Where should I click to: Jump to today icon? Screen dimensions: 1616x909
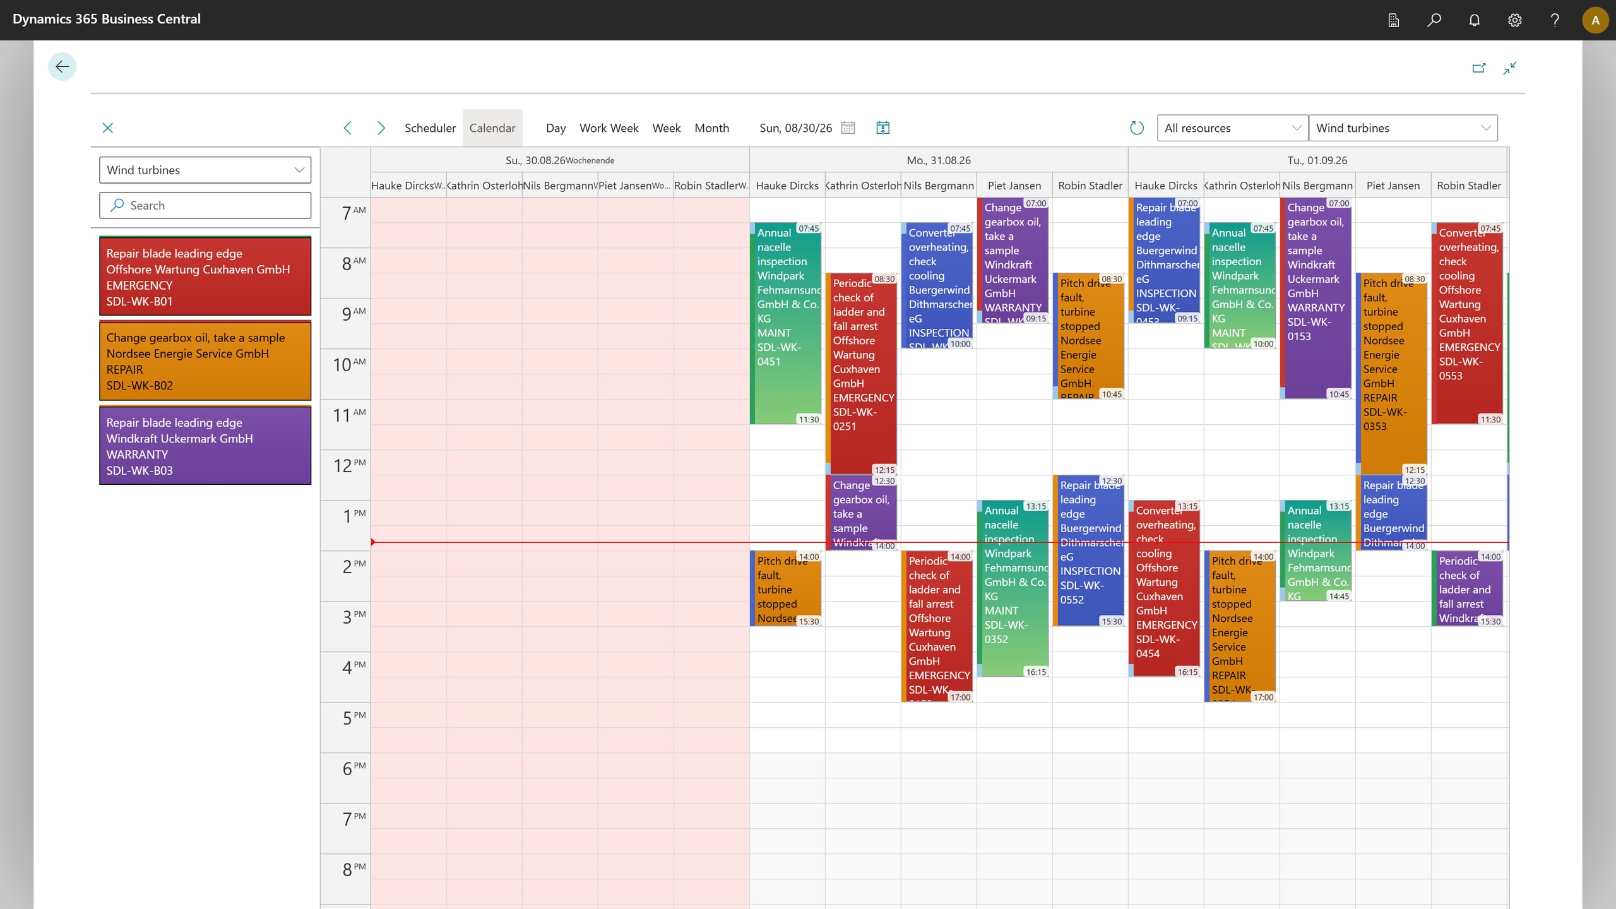[882, 128]
